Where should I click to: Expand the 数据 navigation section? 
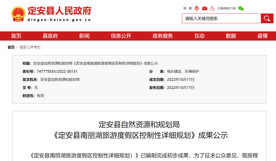click(231, 36)
